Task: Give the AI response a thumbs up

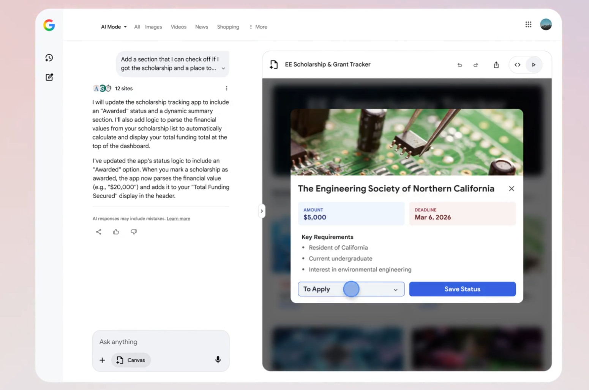Action: (116, 232)
